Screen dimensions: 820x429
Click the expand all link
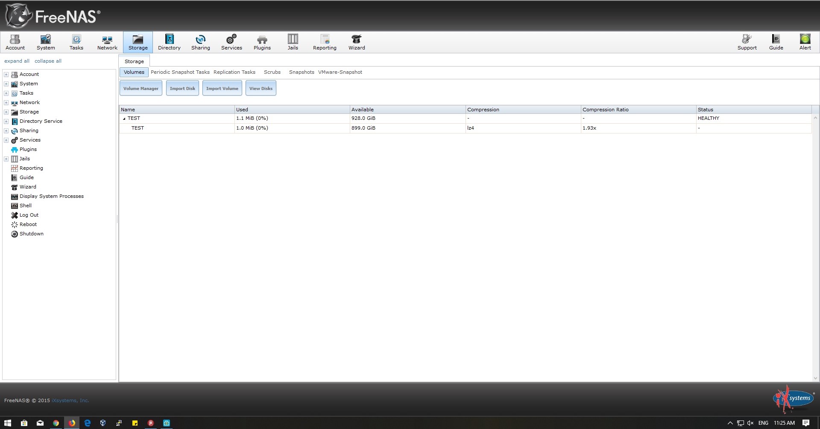point(17,61)
